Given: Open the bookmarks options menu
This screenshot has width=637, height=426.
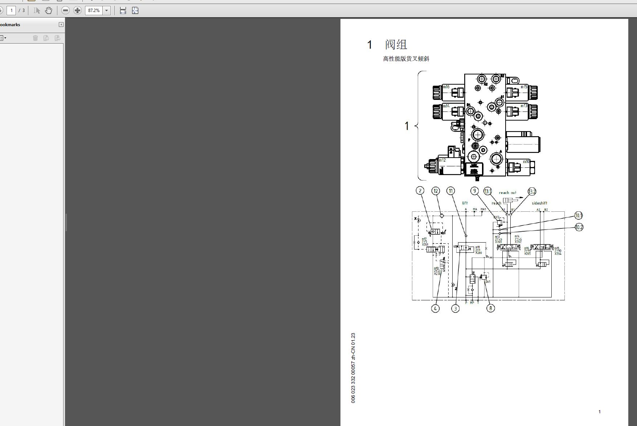Looking at the screenshot, I should 3,38.
